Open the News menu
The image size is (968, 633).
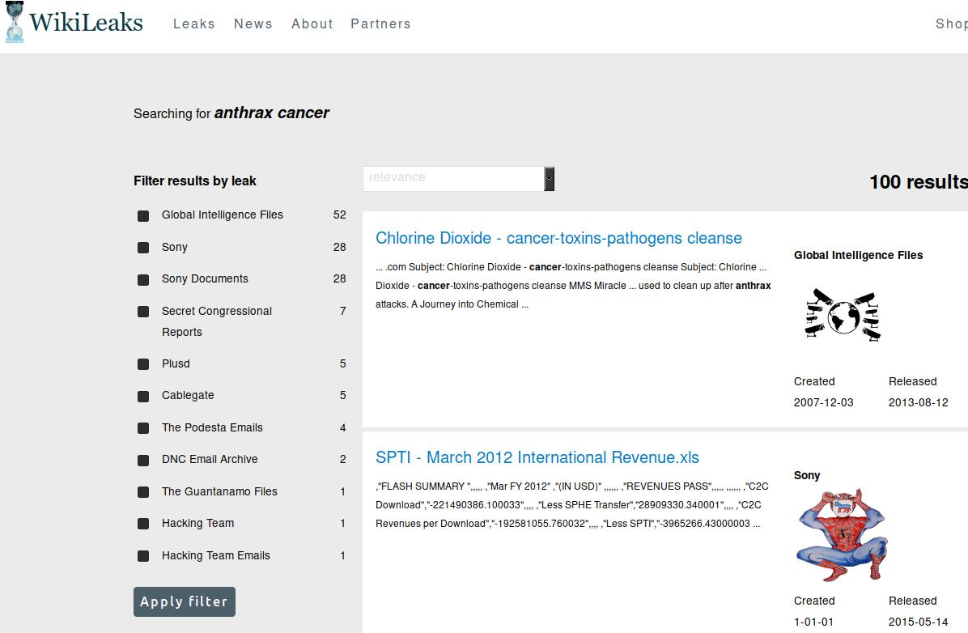253,23
